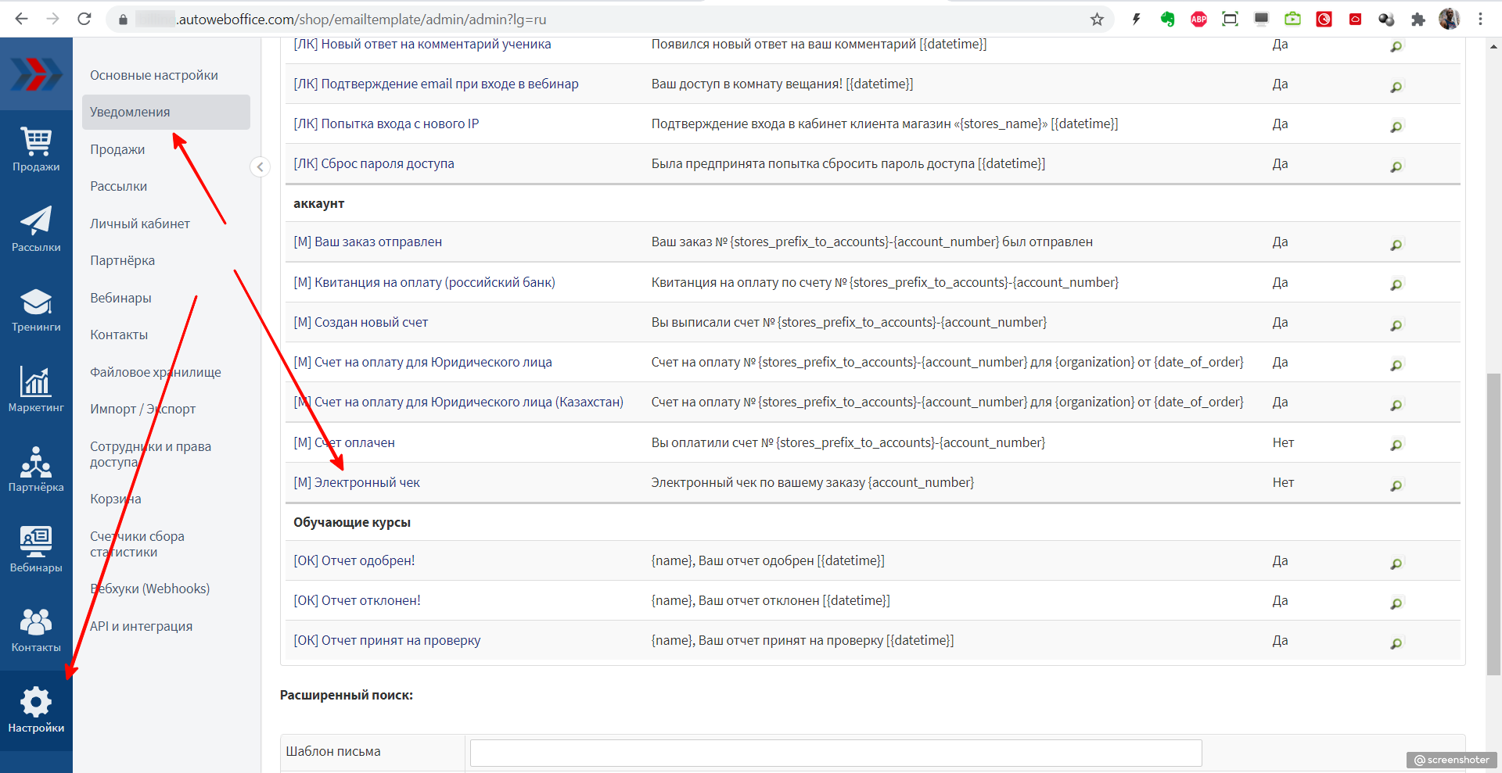
Task: Collapse the settings side menu chevron
Action: tap(260, 166)
